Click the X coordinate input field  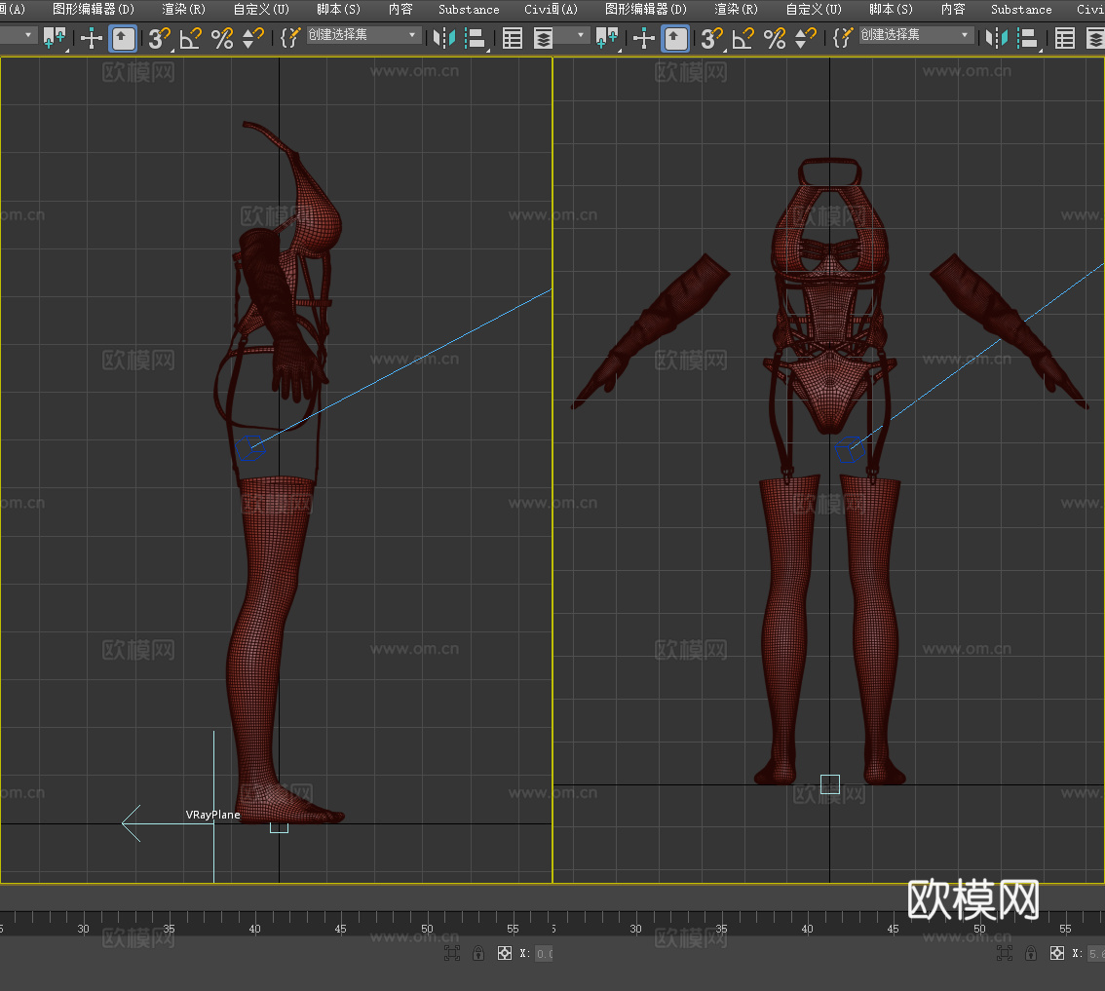point(543,953)
